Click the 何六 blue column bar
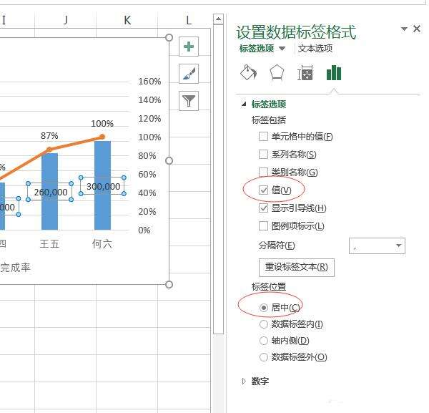Screen dimensions: 429x413 [x=102, y=185]
